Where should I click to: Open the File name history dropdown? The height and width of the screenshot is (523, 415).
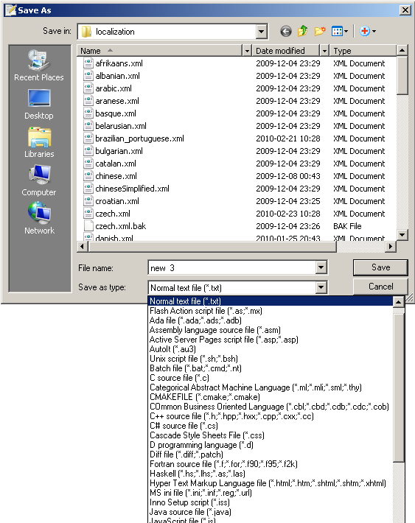(321, 267)
